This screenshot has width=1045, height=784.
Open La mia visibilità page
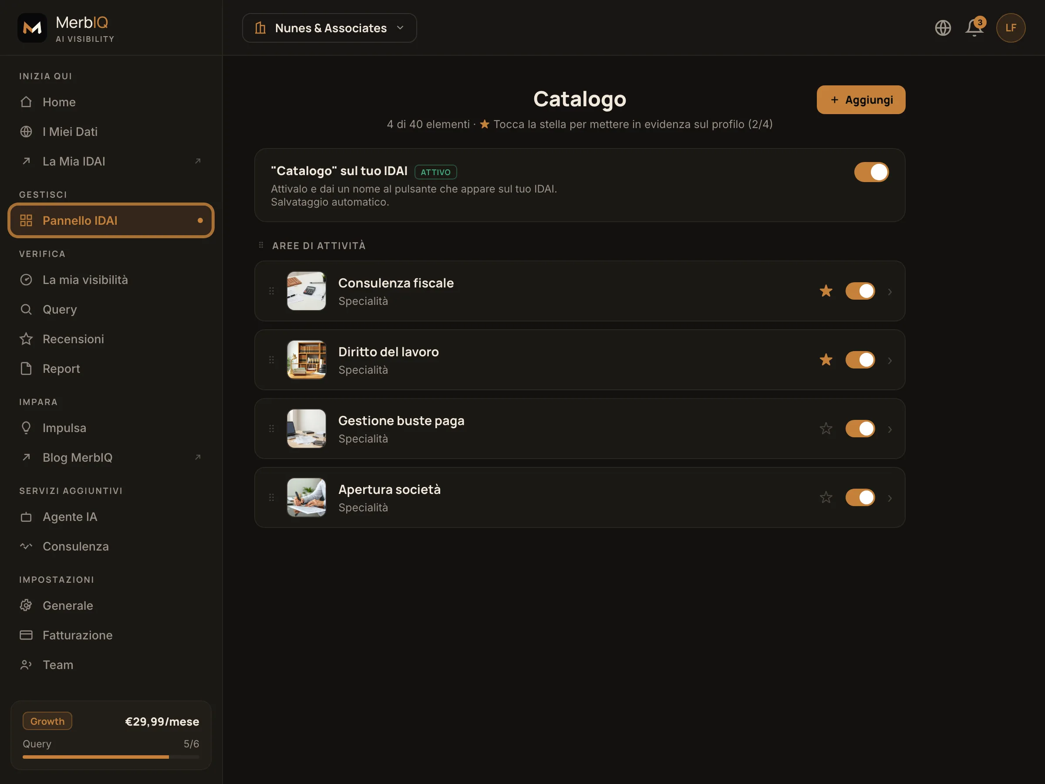coord(111,280)
